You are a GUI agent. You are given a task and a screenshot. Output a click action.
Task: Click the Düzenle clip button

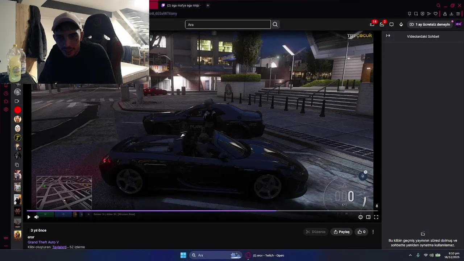[315, 232]
